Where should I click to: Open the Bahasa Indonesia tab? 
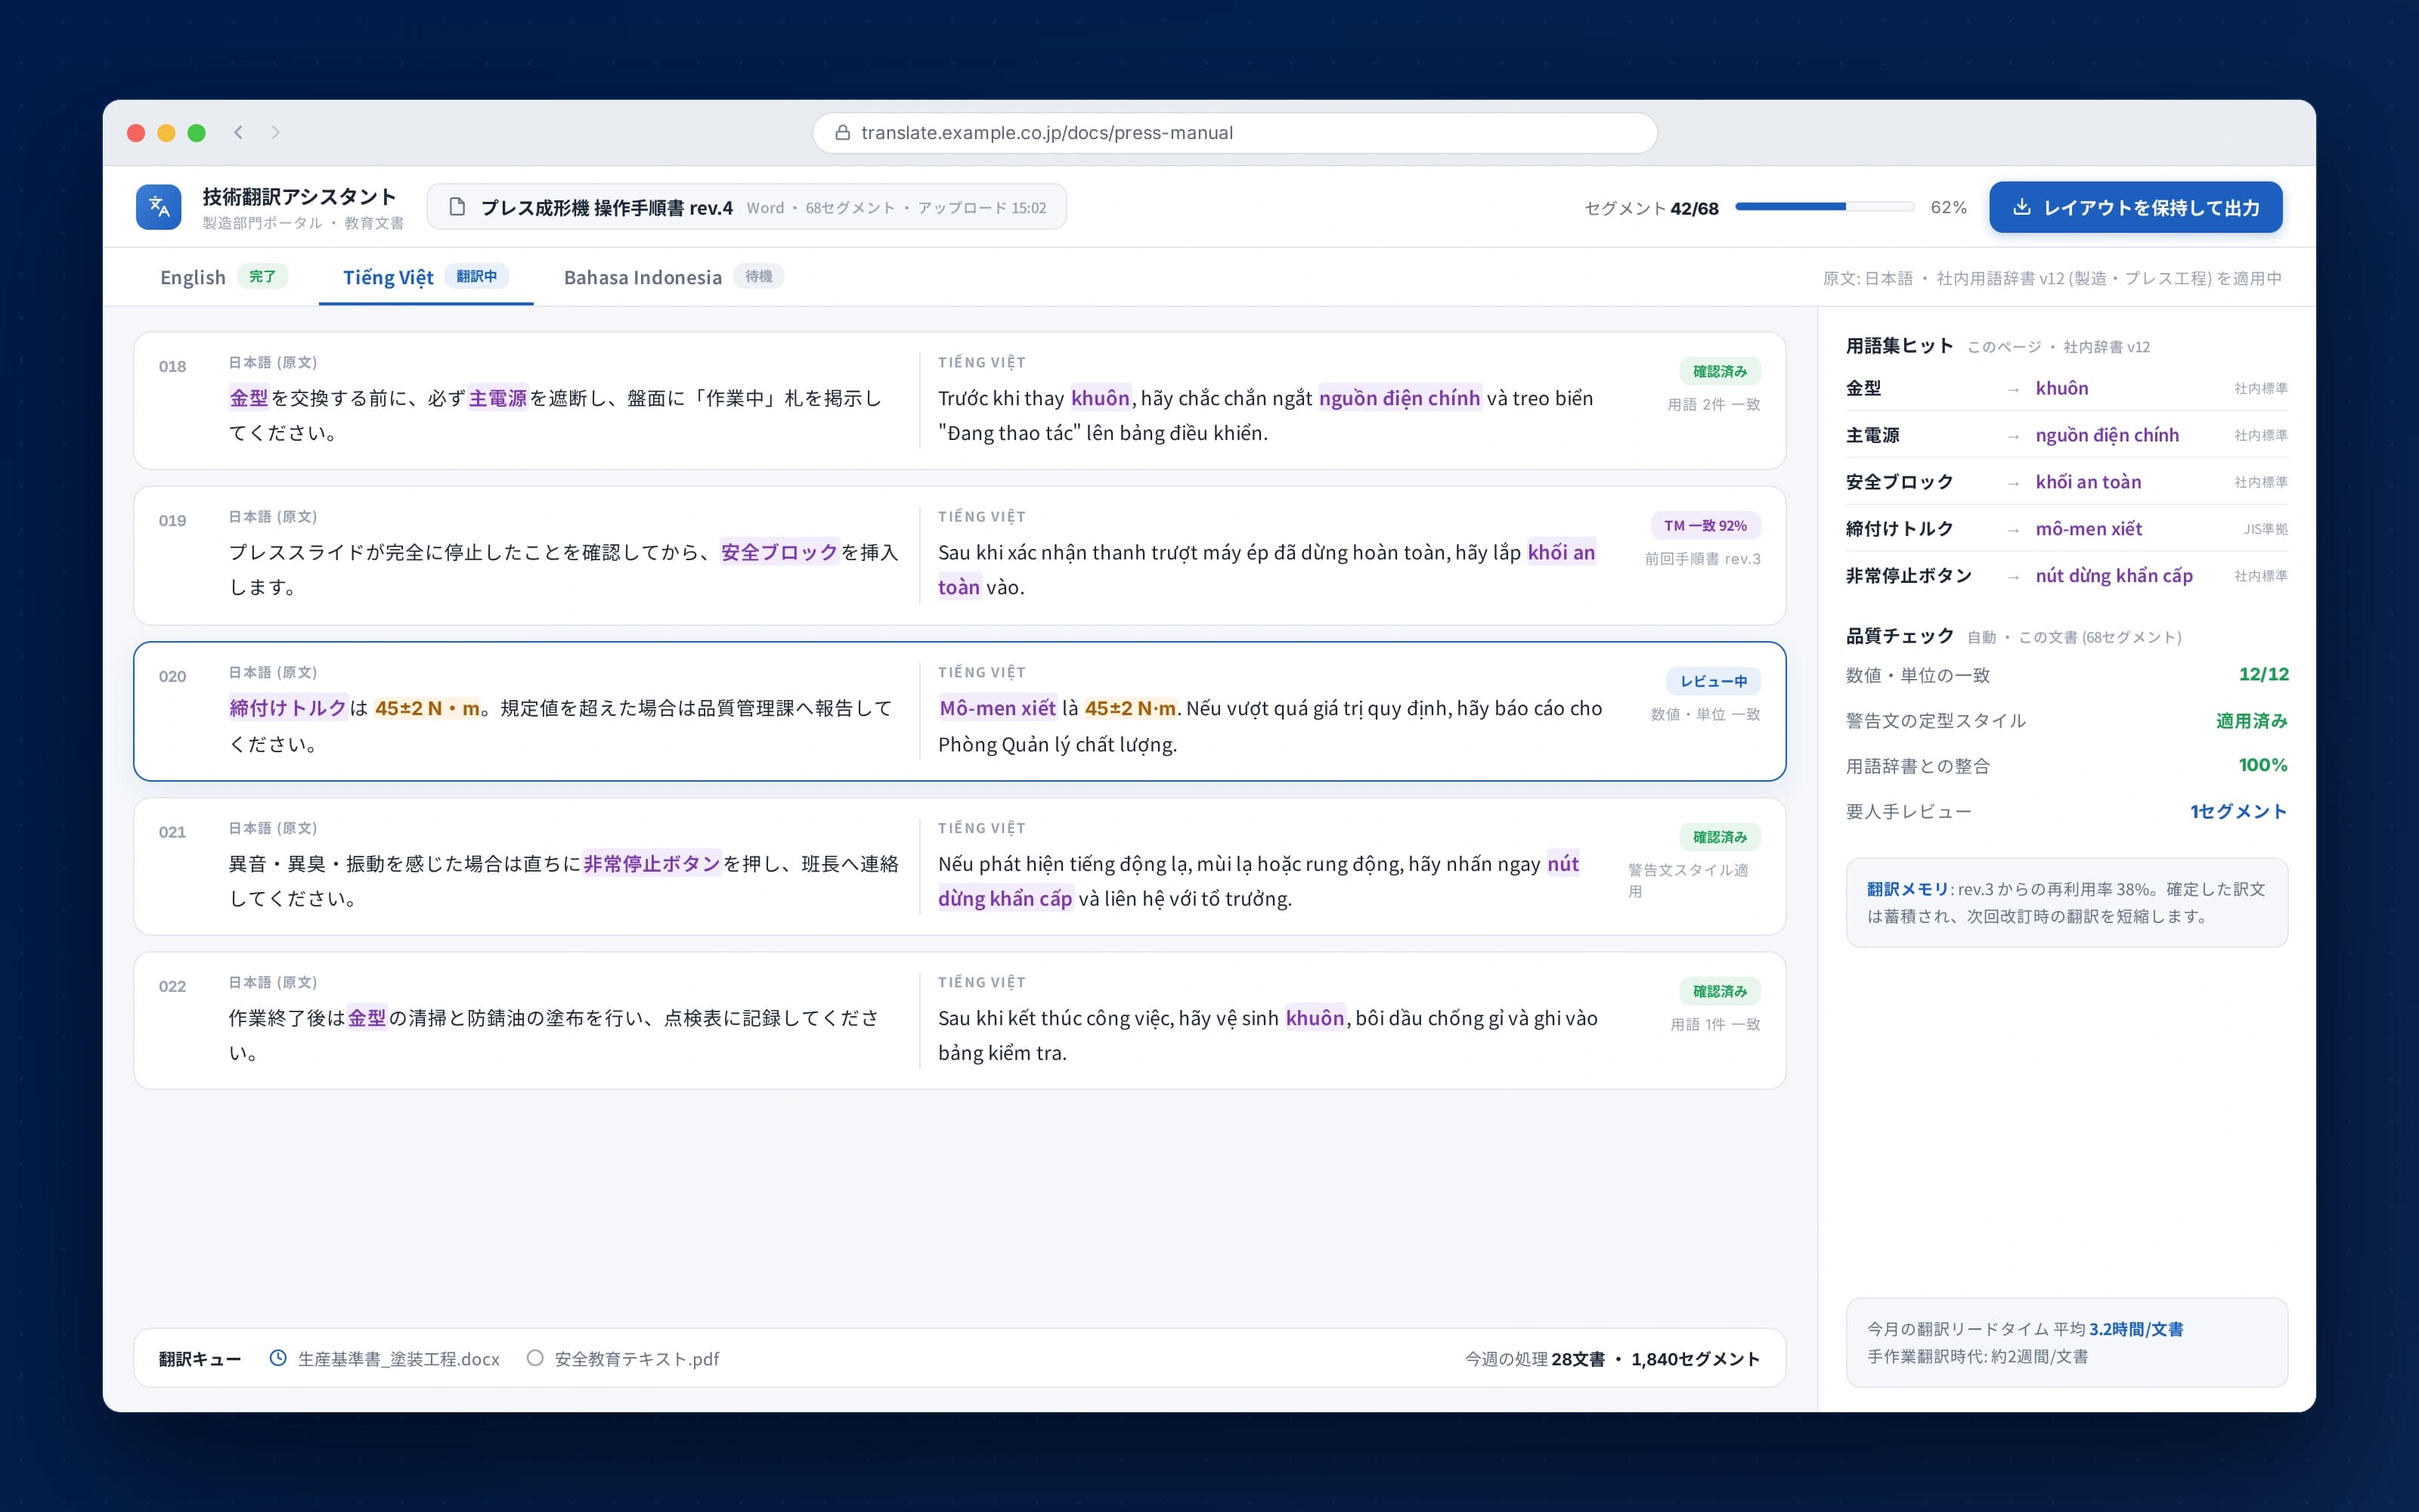point(674,277)
